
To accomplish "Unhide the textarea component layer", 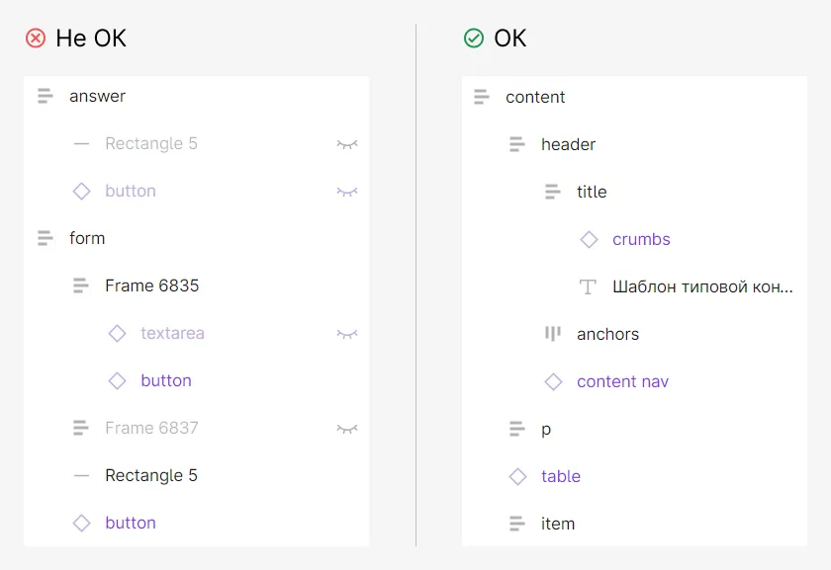I will pos(347,334).
